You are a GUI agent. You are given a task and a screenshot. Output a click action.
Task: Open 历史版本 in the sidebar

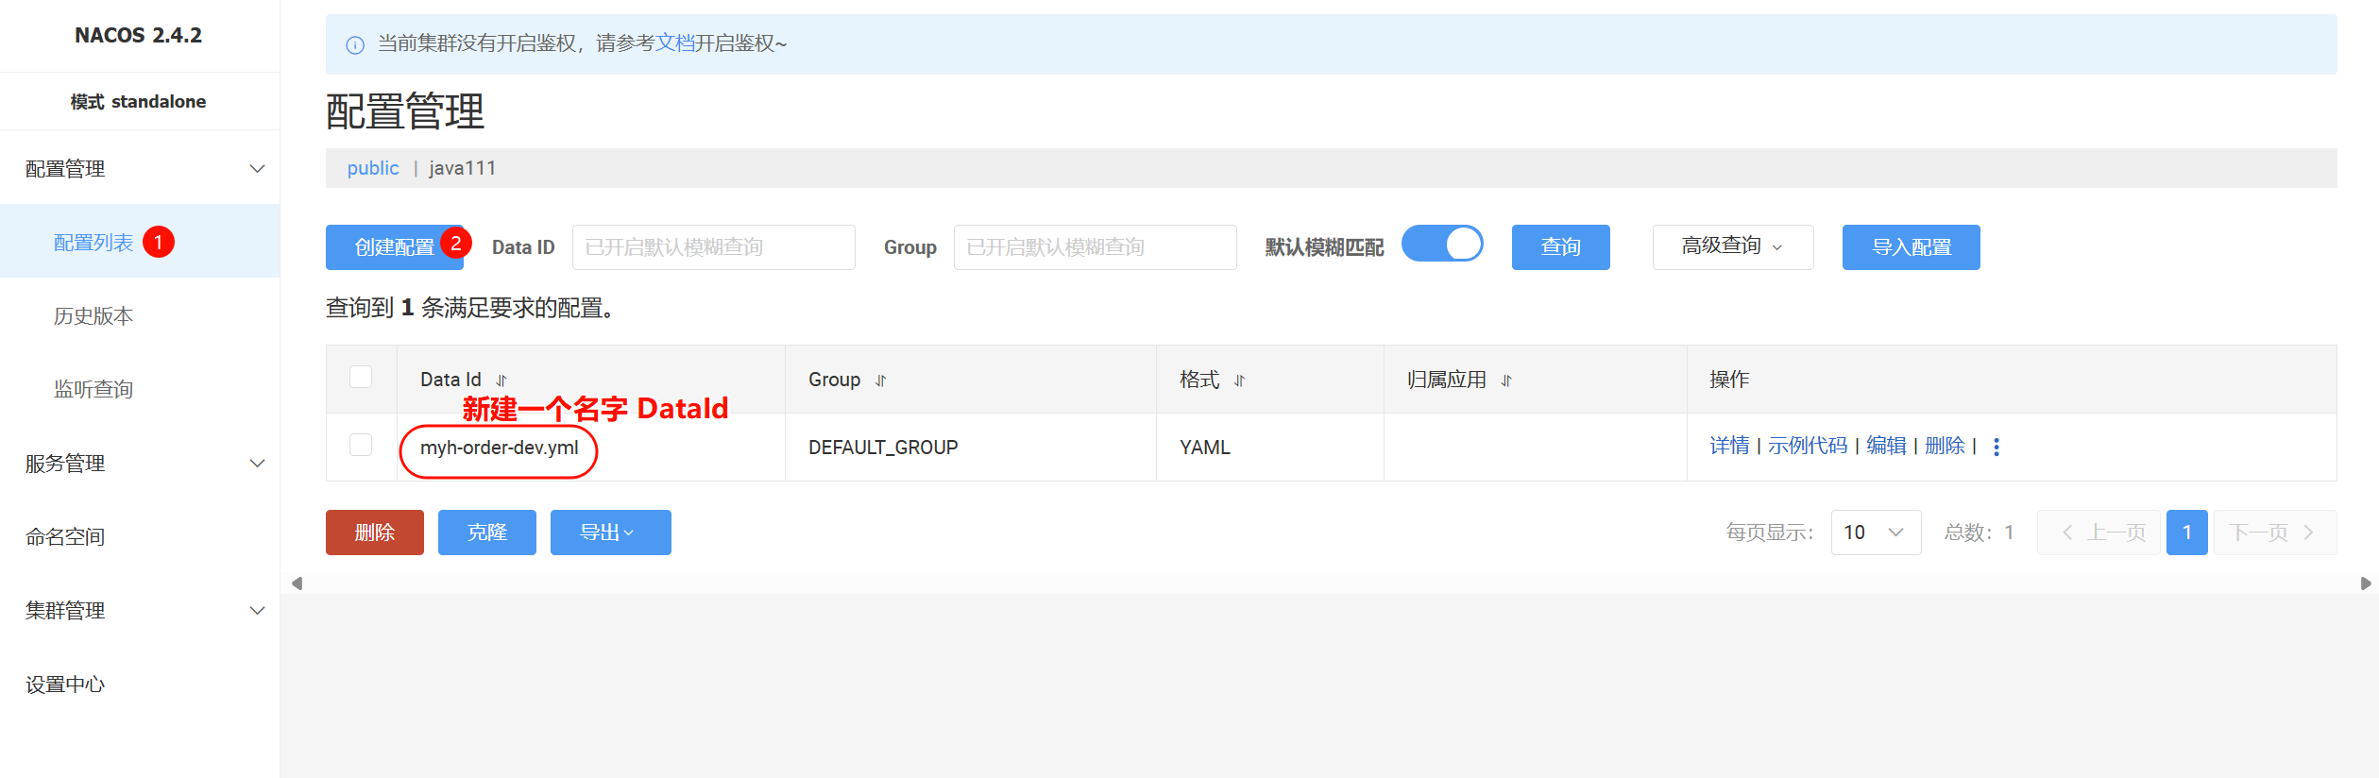coord(93,315)
